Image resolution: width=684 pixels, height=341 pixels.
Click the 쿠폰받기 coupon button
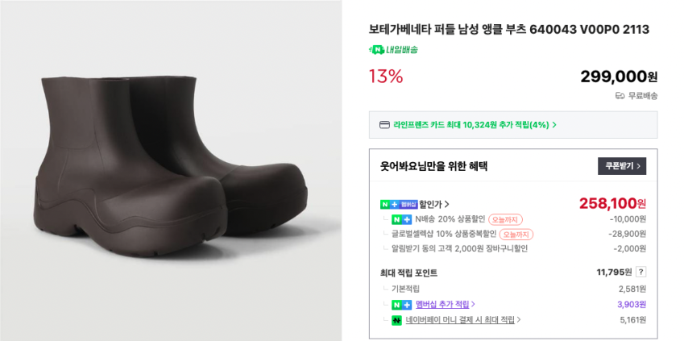click(x=621, y=166)
